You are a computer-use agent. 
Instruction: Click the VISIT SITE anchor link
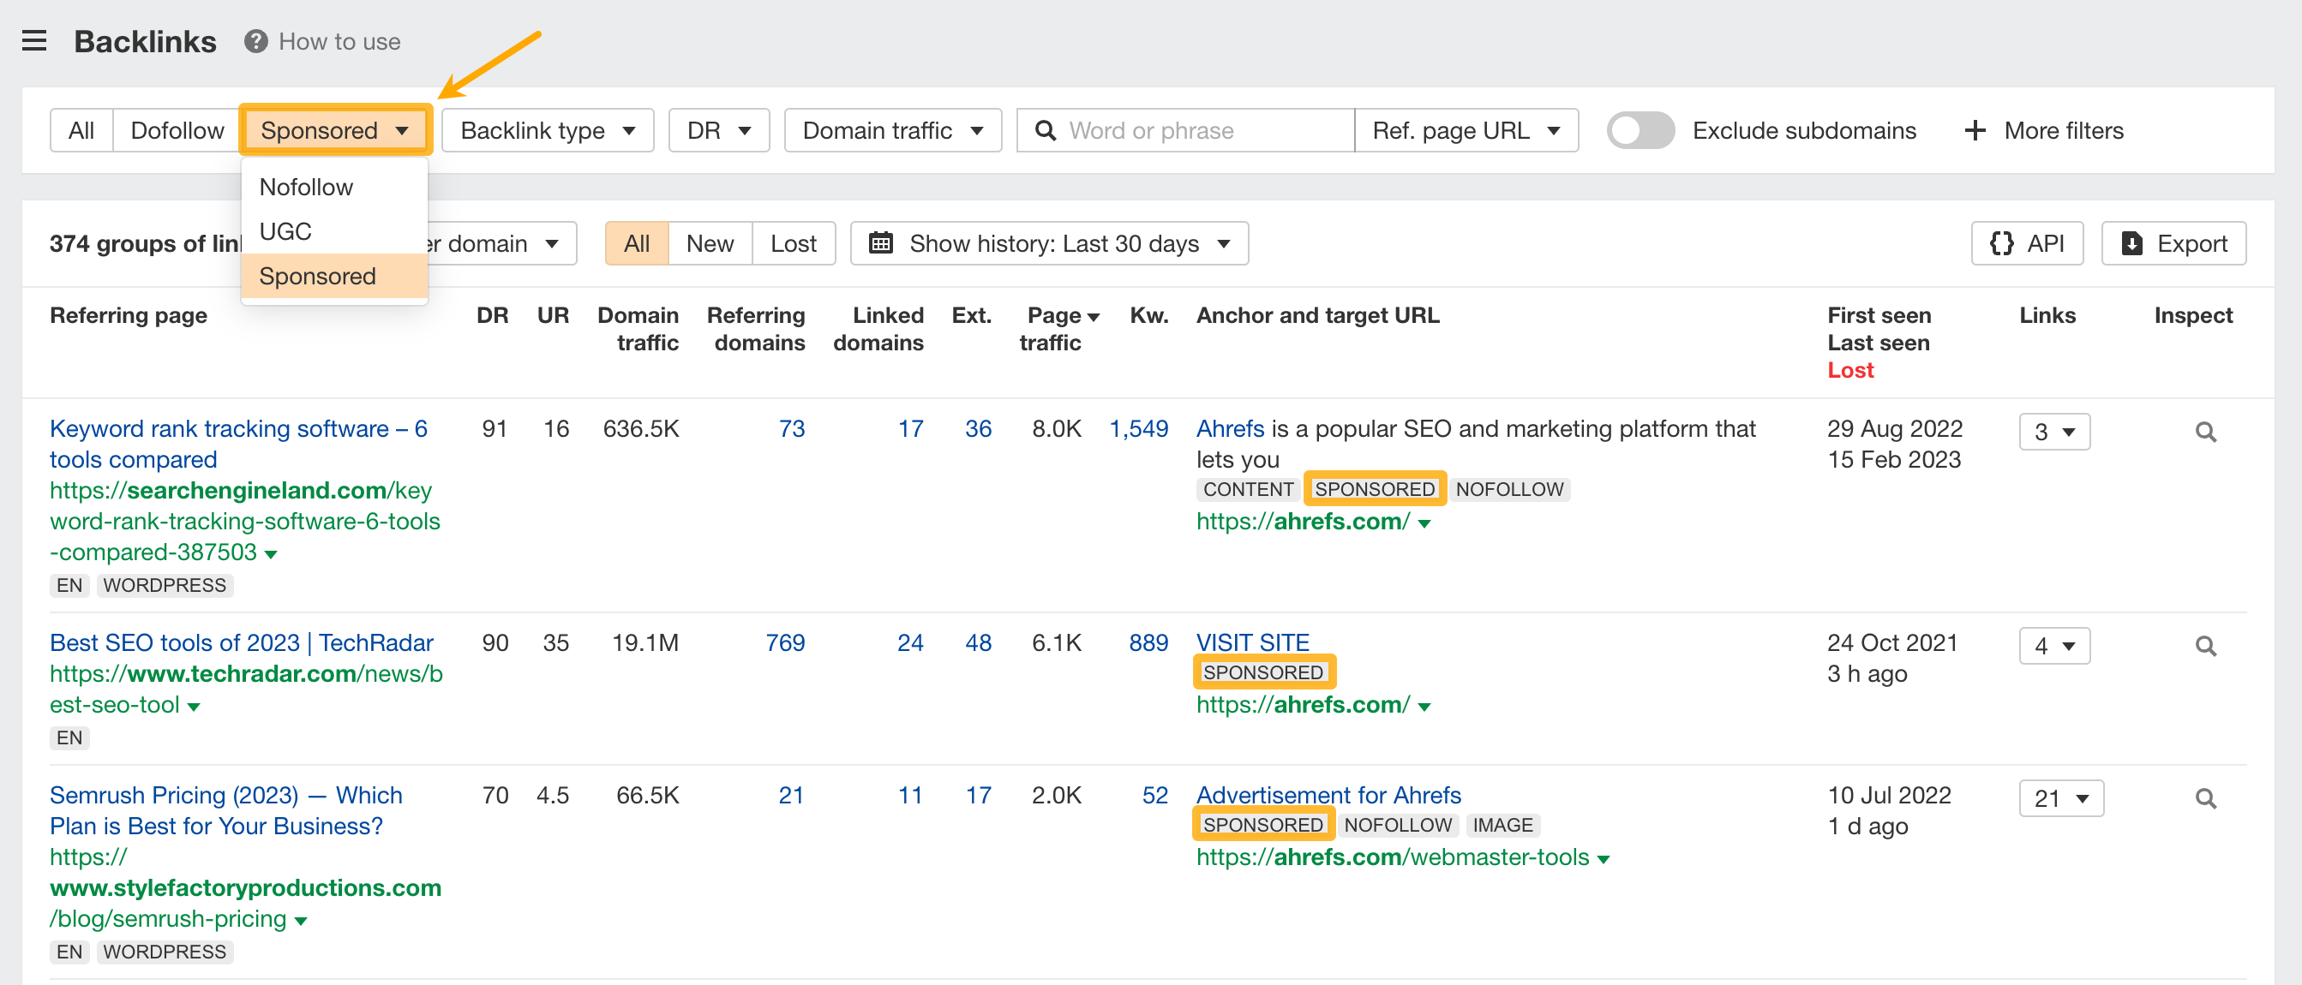(x=1252, y=643)
